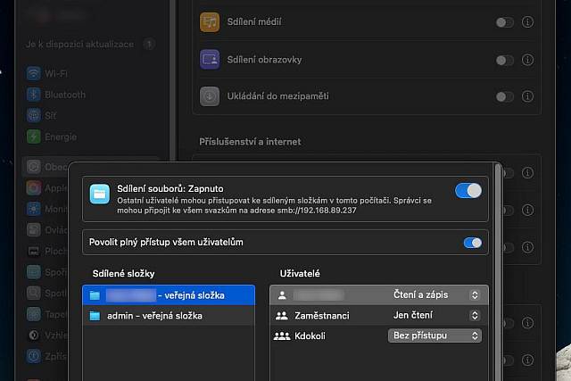Viewport: 571px width, 381px height.
Task: Open Wi-Fi in the sidebar
Action: [57, 73]
